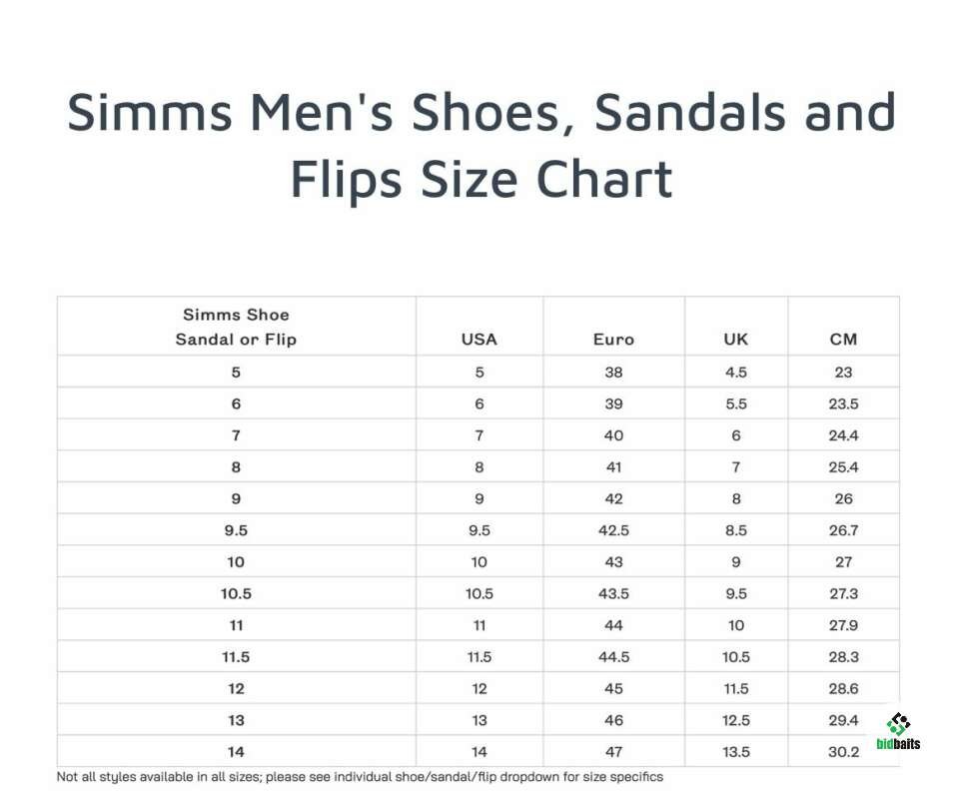Image resolution: width=964 pixels, height=799 pixels.
Task: Click the CM 28.6 cell
Action: (843, 688)
